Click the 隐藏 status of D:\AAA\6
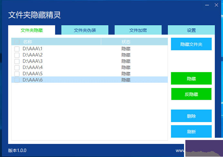Viewport: 223px width, 157px height. click(x=126, y=80)
